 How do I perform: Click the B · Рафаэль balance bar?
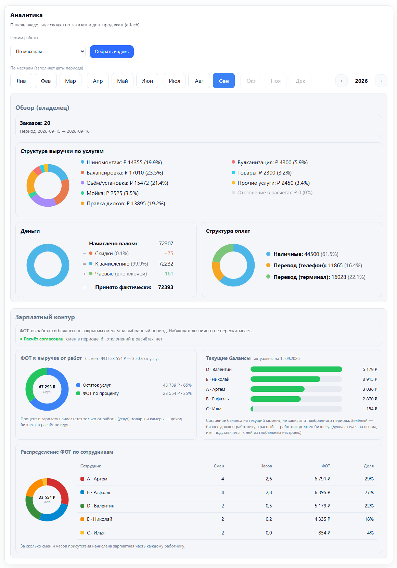296,399
